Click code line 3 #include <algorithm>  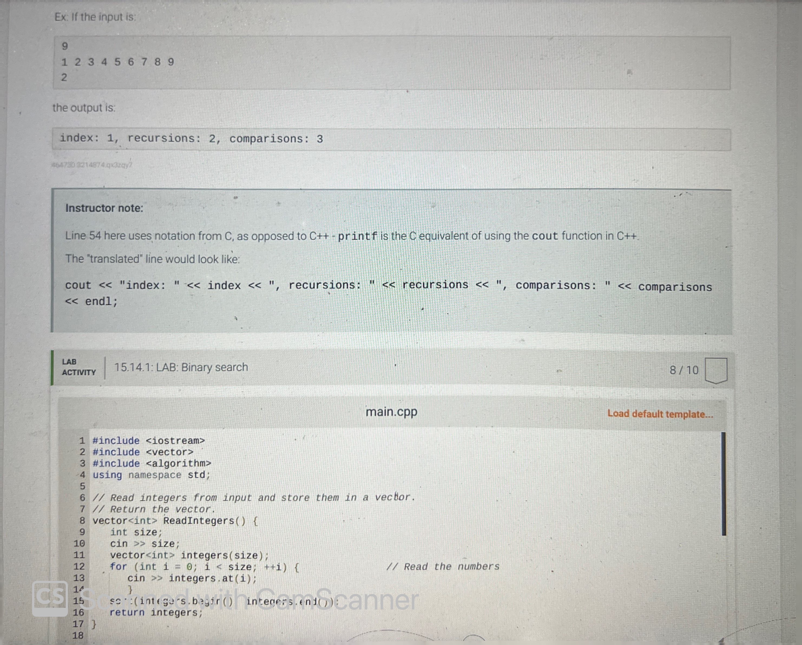pos(152,463)
